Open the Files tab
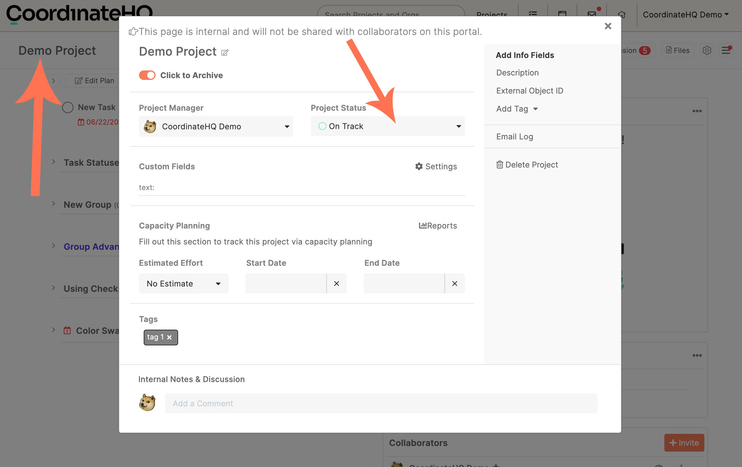 click(x=678, y=50)
